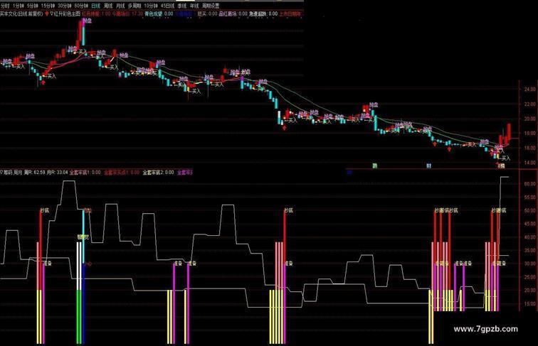Switch to the 分时 intraday view

[x=5, y=6]
